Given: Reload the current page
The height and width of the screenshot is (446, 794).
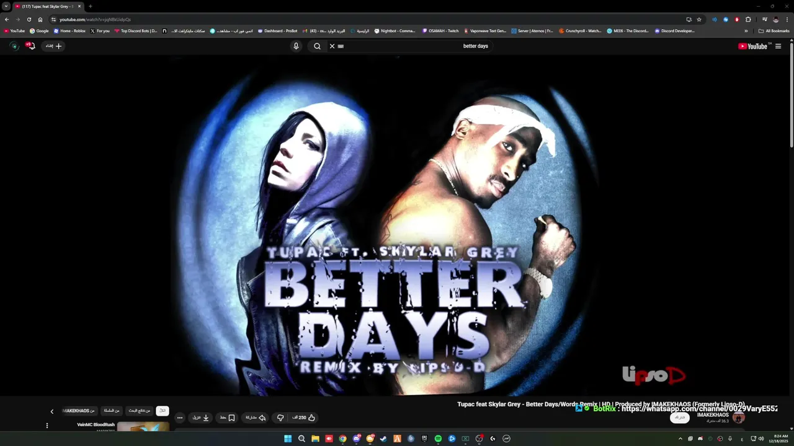Looking at the screenshot, I should 29,19.
